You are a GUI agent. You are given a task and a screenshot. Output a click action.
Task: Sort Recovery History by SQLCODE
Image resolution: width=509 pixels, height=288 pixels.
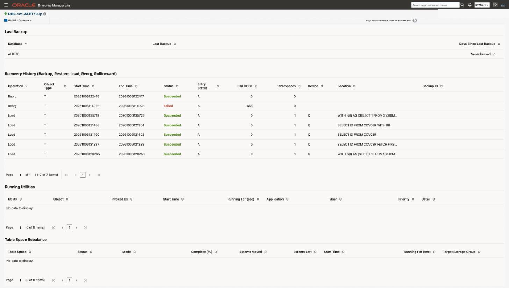(256, 86)
